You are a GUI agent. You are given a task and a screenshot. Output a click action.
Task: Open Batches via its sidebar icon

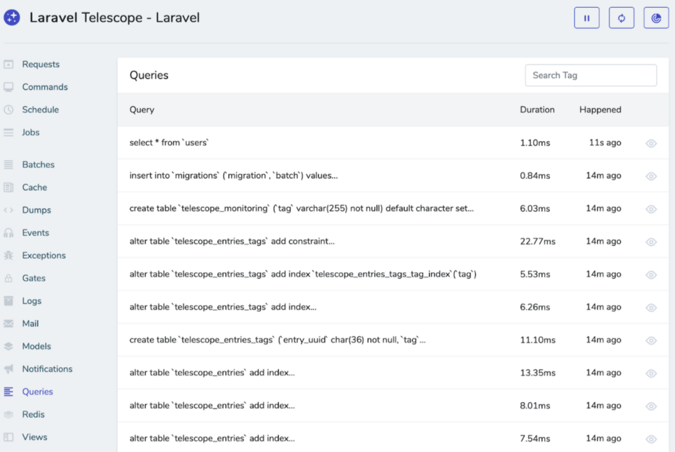(x=8, y=164)
